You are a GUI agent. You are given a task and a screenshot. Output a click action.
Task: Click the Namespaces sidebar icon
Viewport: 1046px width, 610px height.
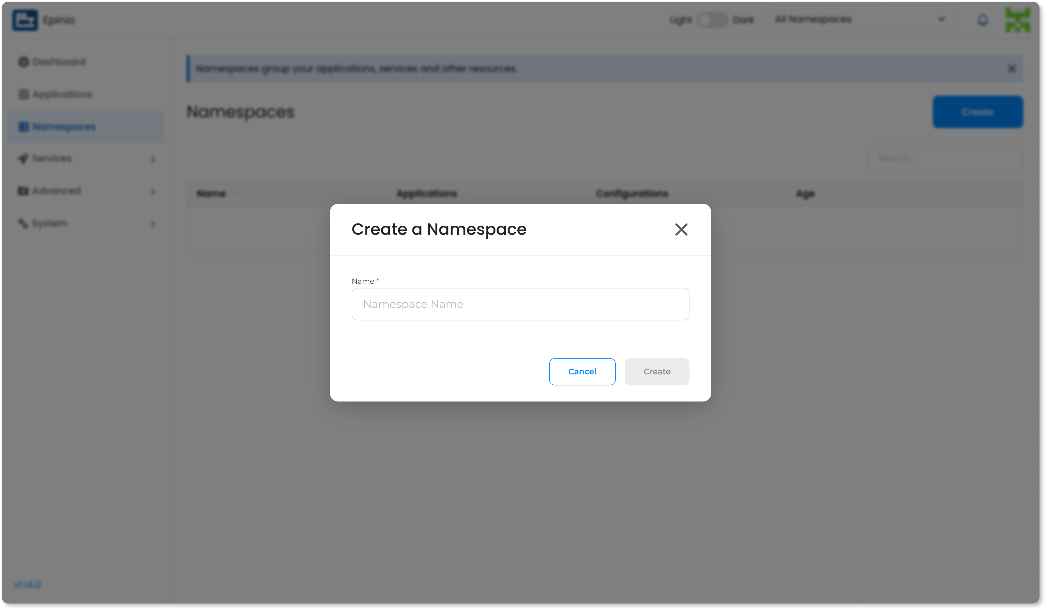click(x=23, y=127)
